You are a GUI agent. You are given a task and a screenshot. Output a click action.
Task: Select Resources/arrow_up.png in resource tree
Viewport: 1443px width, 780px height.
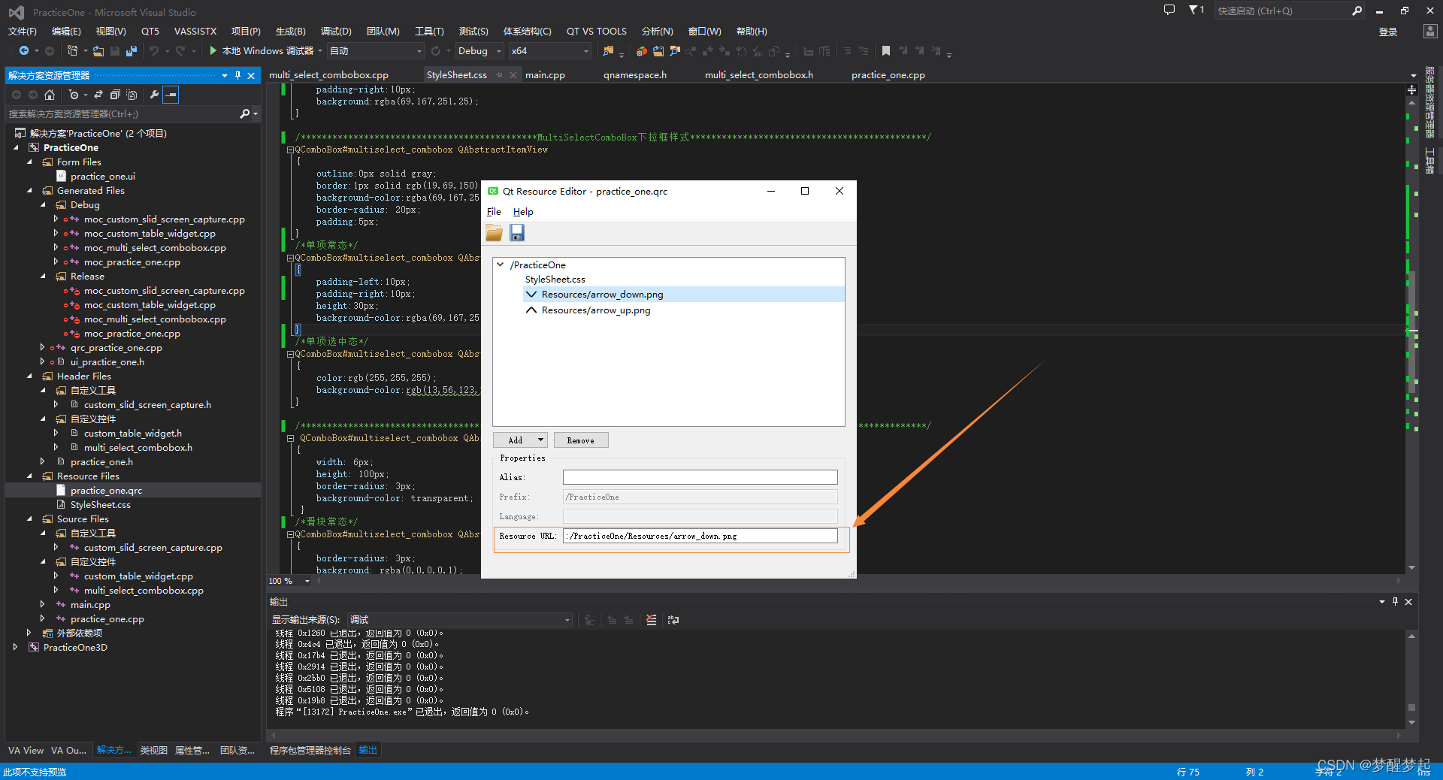pyautogui.click(x=595, y=310)
